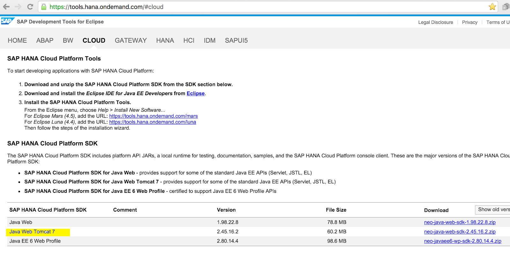Download neo-java-web-sdk-2.45.16.2.zip

point(460,232)
